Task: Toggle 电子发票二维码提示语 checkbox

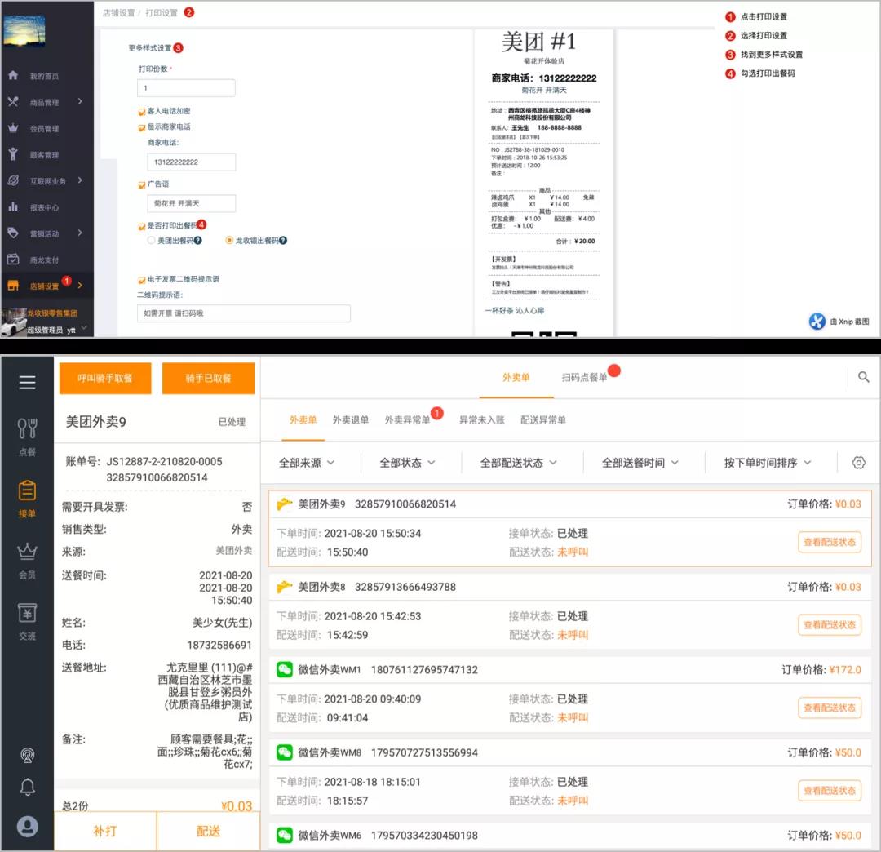Action: point(142,280)
